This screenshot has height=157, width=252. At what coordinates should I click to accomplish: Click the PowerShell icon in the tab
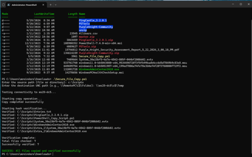[9, 5]
